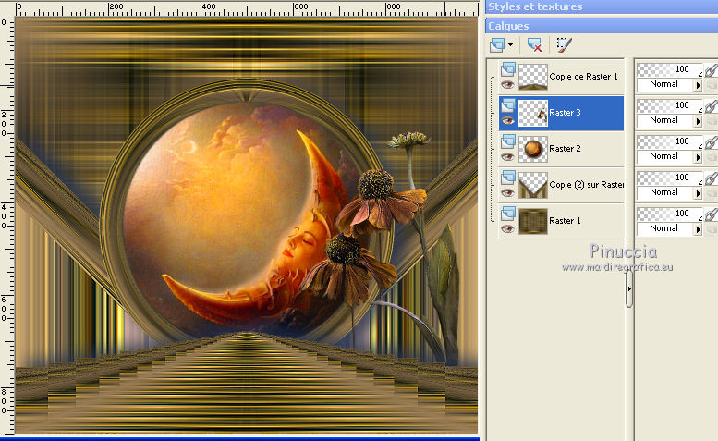Viewport: 718px width, 441px height.
Task: Click the link icon for Raster 2 row
Action: click(710, 143)
